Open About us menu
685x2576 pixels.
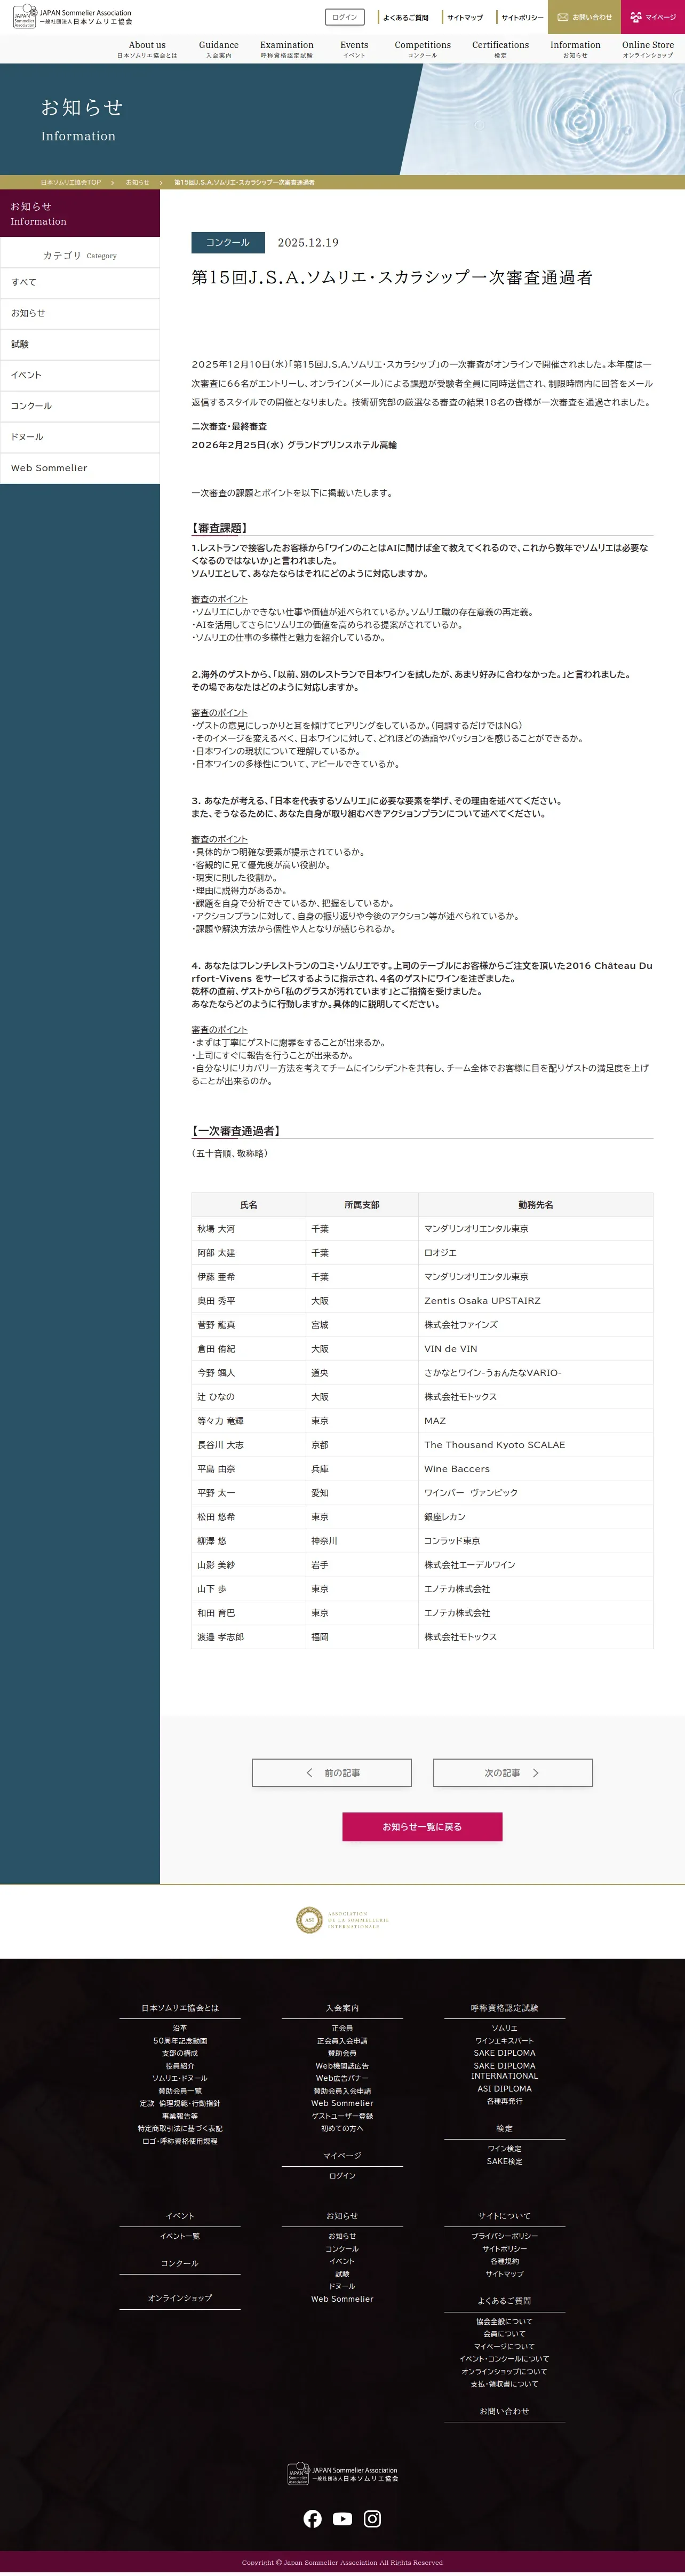(147, 49)
